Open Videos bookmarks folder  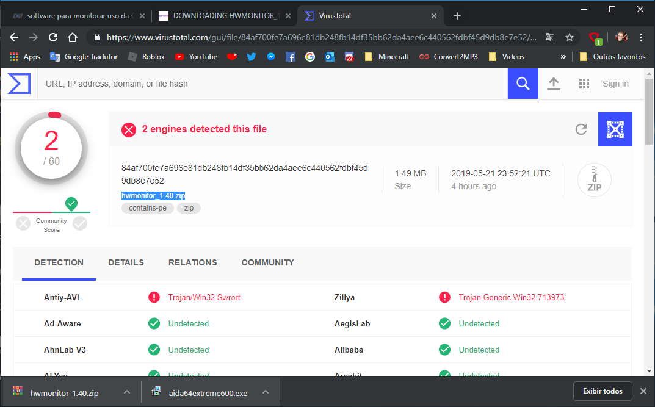pyautogui.click(x=506, y=57)
